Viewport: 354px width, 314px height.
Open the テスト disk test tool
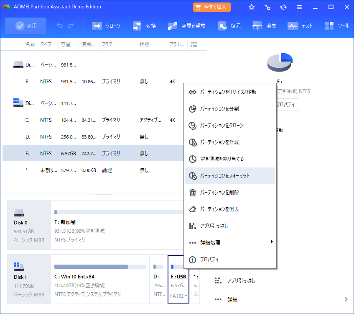(292, 26)
